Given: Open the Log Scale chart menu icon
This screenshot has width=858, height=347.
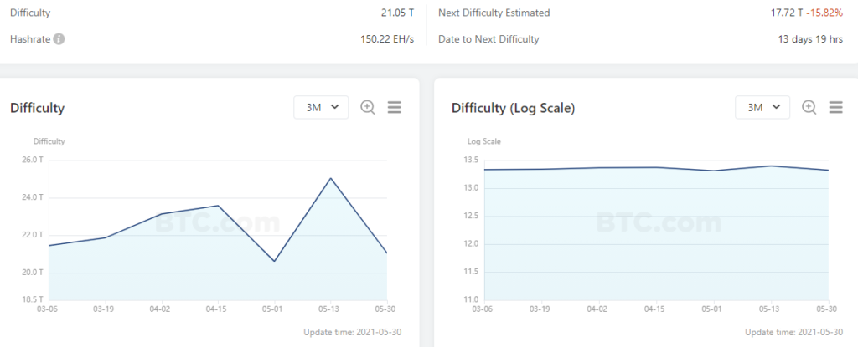Looking at the screenshot, I should click(835, 107).
